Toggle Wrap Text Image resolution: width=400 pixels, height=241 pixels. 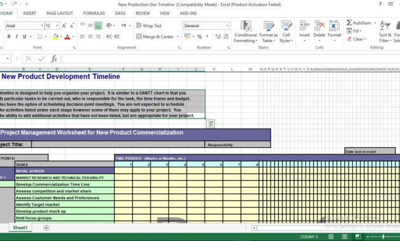149,26
